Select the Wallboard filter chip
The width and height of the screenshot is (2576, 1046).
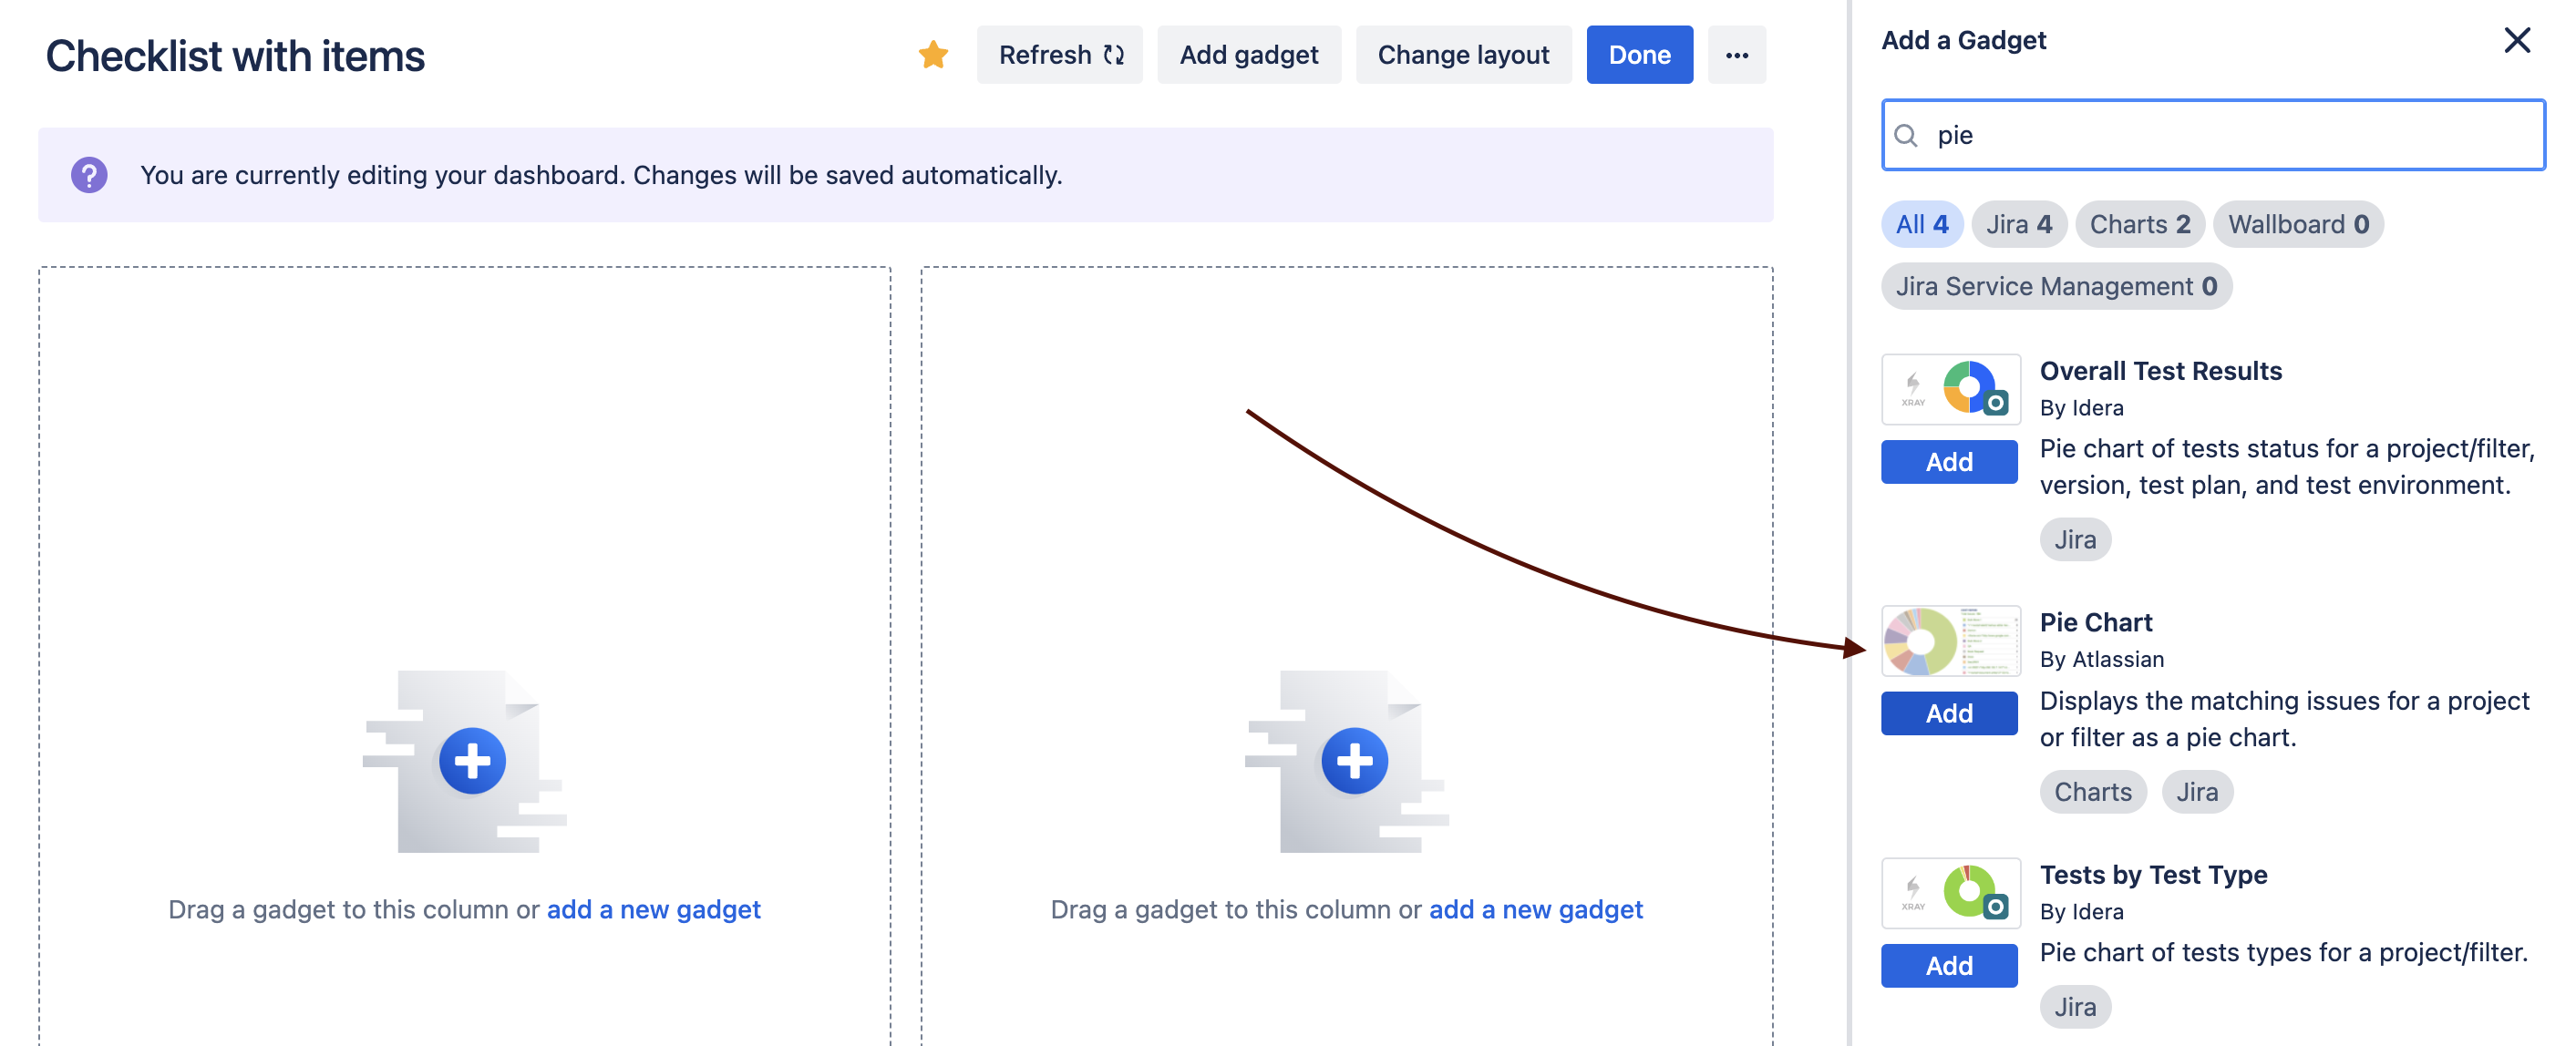[x=2297, y=224]
